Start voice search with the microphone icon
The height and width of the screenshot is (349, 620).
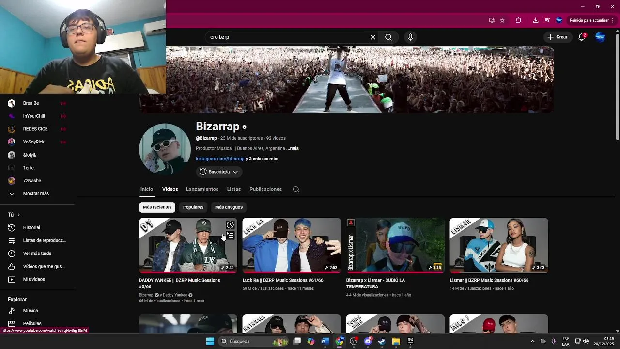click(x=410, y=37)
